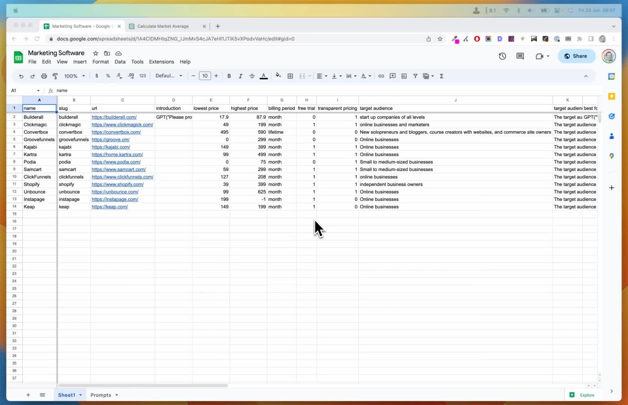Image resolution: width=628 pixels, height=405 pixels.
Task: Toggle the Create a filter button
Action: tap(415, 76)
